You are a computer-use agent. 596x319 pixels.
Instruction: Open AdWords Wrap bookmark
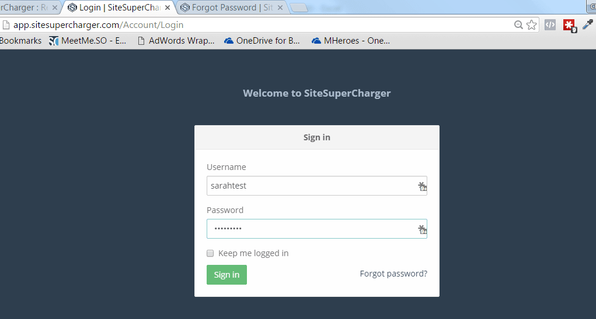click(x=176, y=41)
